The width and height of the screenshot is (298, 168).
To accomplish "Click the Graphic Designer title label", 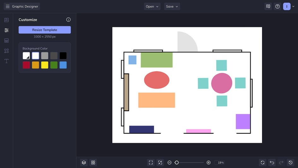I will click(x=25, y=6).
